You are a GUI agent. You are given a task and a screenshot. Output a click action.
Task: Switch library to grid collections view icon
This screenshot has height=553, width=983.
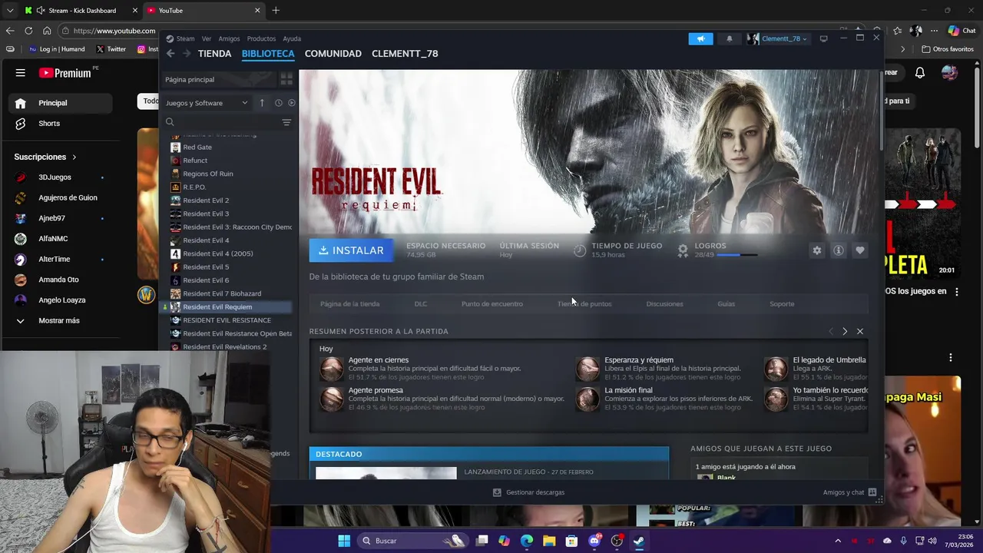[286, 79]
